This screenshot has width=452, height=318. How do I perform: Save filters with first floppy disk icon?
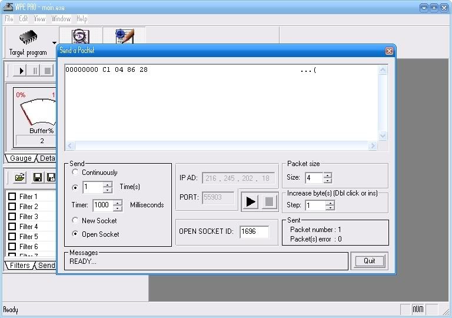pos(38,177)
